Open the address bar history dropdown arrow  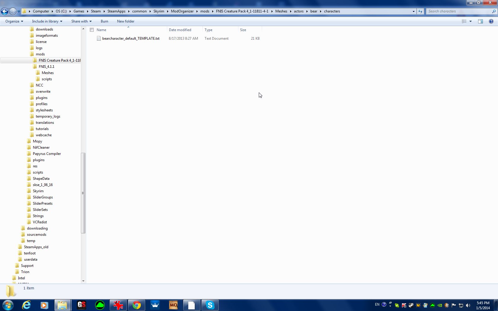(x=414, y=11)
